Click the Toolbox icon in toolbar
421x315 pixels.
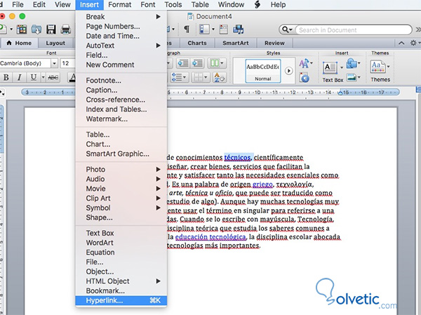[223, 29]
